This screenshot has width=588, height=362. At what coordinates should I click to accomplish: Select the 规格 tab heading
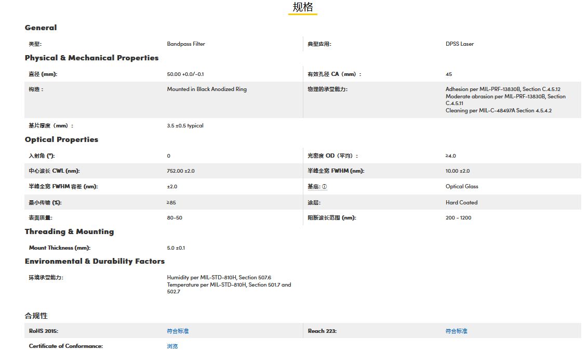pyautogui.click(x=303, y=7)
